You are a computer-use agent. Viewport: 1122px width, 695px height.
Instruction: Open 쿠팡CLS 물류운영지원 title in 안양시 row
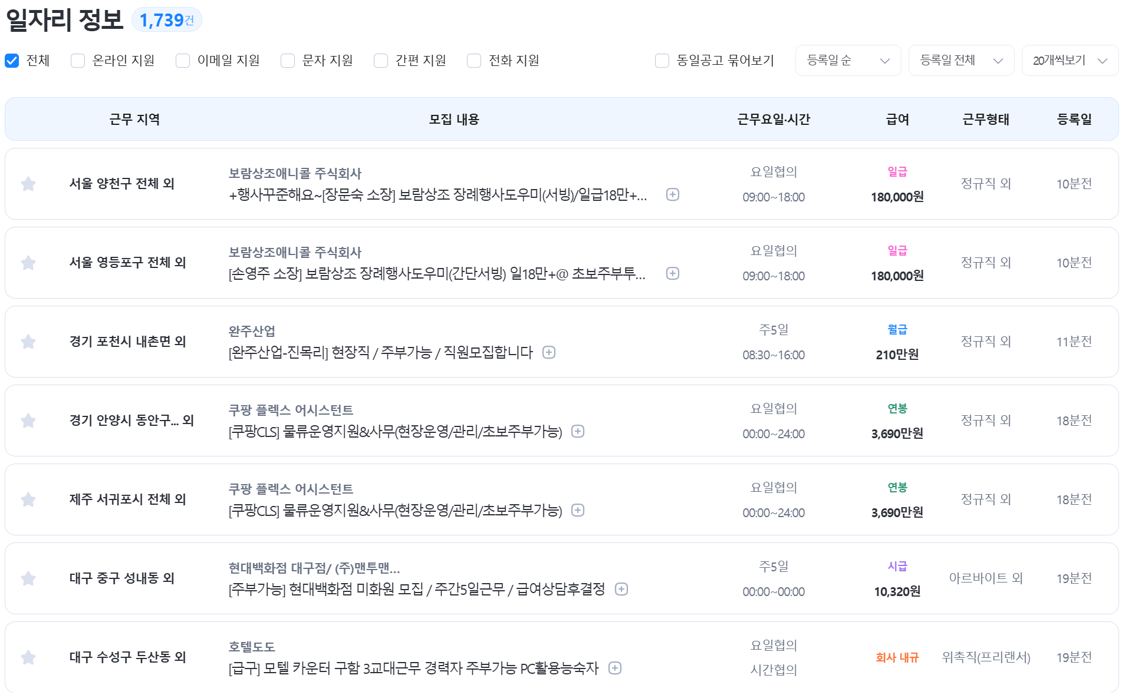[x=395, y=432]
